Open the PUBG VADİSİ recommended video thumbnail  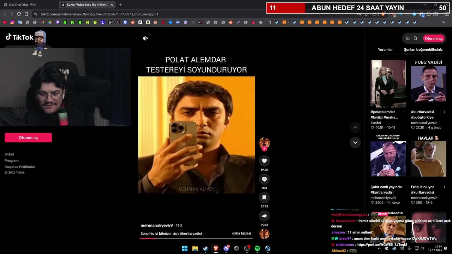coord(428,84)
